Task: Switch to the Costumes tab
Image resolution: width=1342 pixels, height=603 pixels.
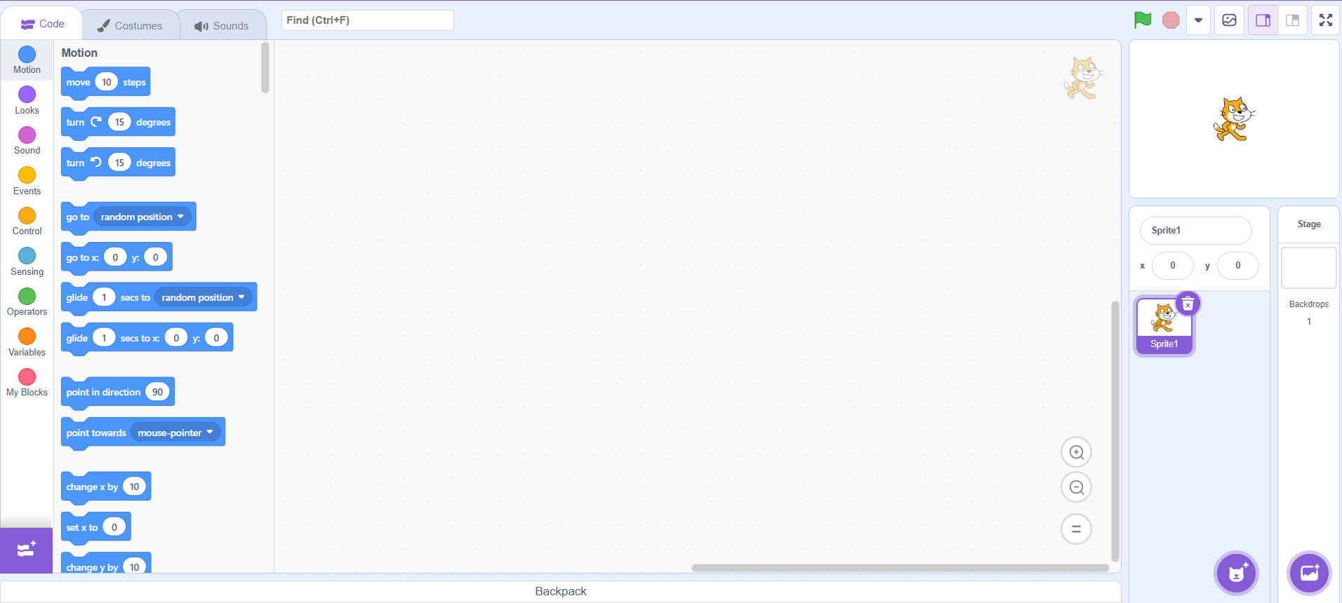Action: [130, 25]
